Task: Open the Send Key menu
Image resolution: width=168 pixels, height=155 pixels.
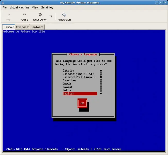Action: (47, 7)
